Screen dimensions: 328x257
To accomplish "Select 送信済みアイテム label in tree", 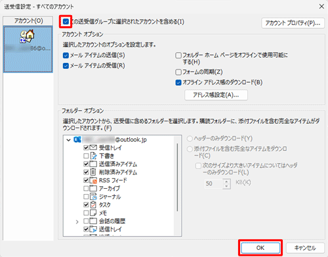I will click(x=118, y=164).
